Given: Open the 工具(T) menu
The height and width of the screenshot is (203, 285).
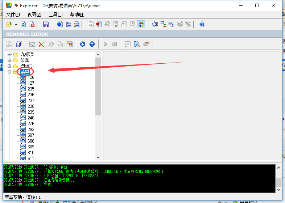Looking at the screenshot, I should click(55, 14).
